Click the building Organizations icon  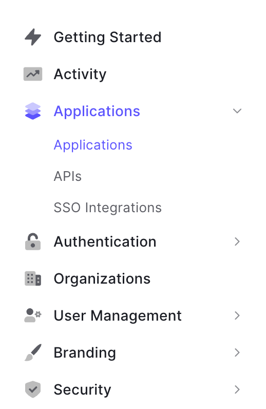[x=33, y=278]
